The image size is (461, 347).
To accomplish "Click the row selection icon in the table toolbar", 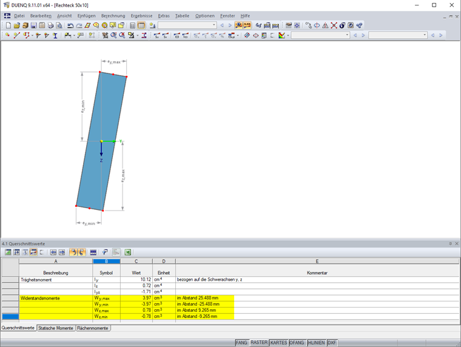I will pyautogui.click(x=93, y=252).
